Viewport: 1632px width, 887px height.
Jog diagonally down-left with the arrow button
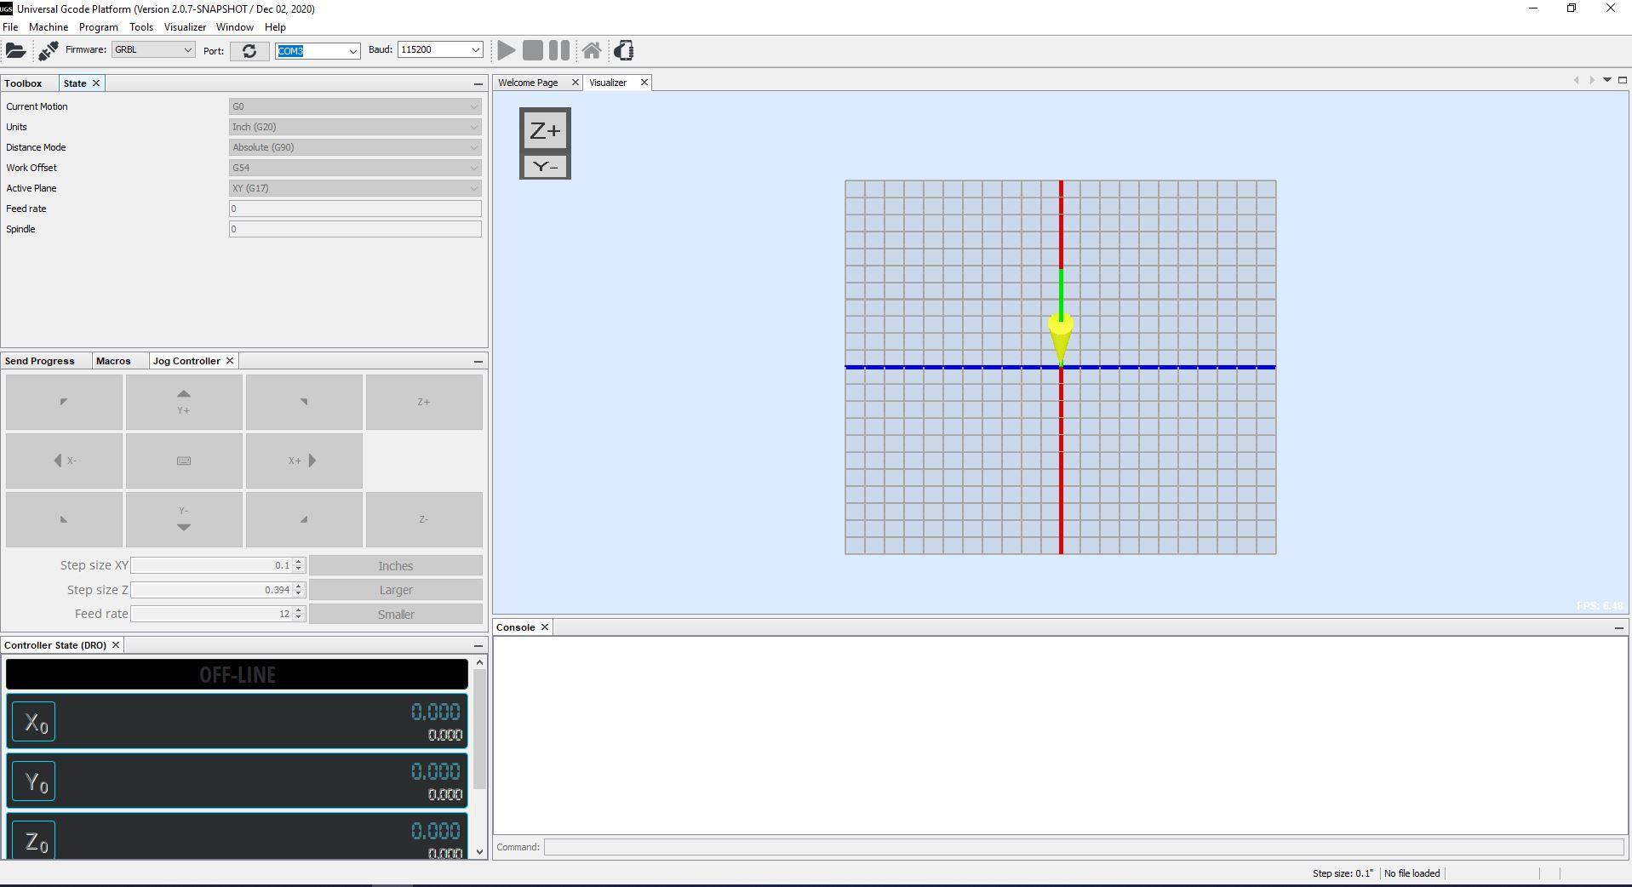[64, 519]
